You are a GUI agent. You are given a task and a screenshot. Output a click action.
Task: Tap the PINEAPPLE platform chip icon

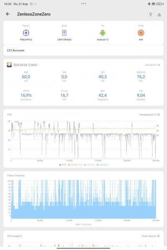point(26,33)
